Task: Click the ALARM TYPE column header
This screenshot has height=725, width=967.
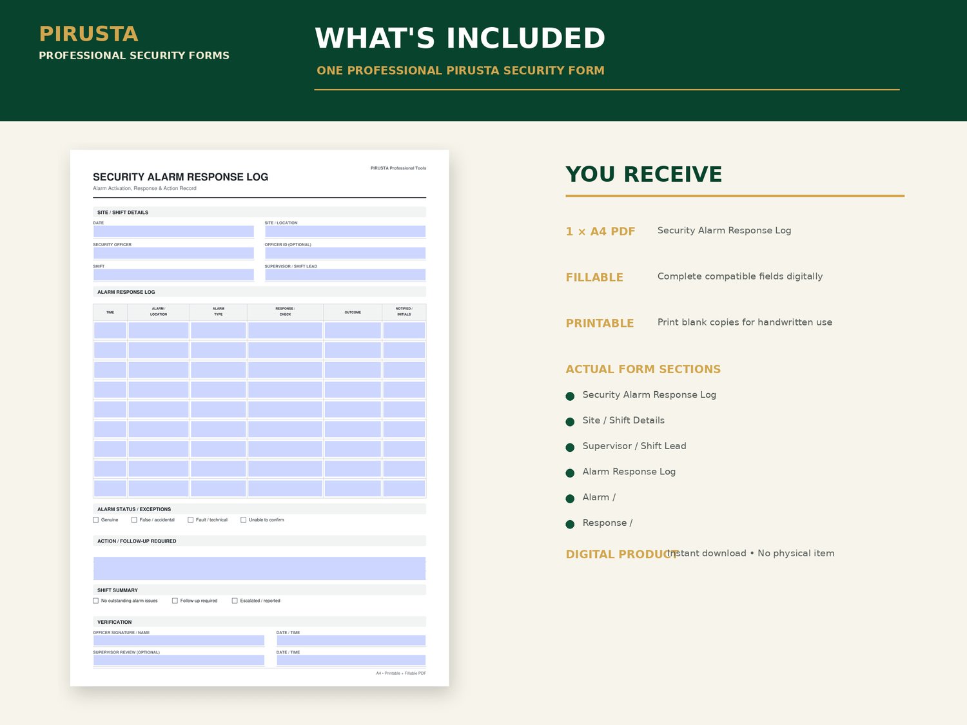Action: tap(219, 313)
